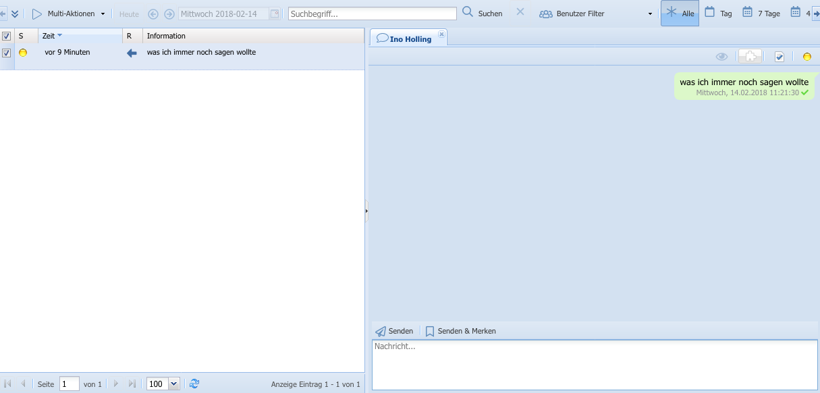The width and height of the screenshot is (820, 393).
Task: Click the blue reply arrow in message row
Action: point(132,53)
